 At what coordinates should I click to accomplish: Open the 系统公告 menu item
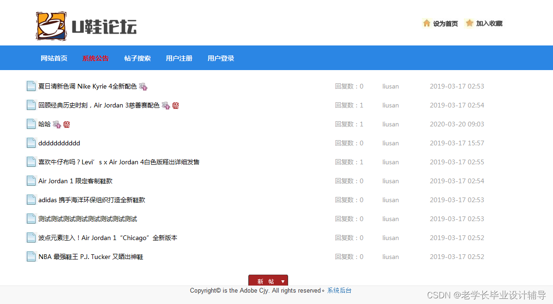click(x=95, y=58)
